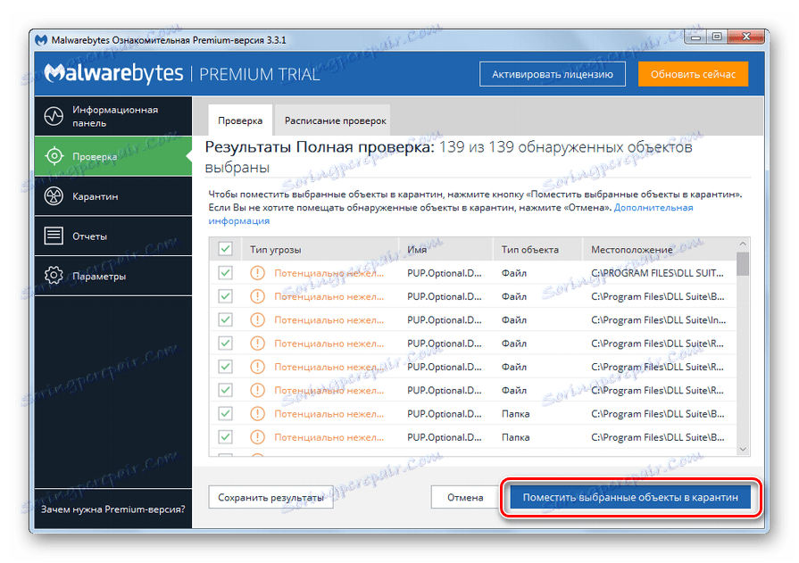This screenshot has height=563, width=799.
Task: Click the results list scrollbar thumb
Action: pyautogui.click(x=743, y=263)
